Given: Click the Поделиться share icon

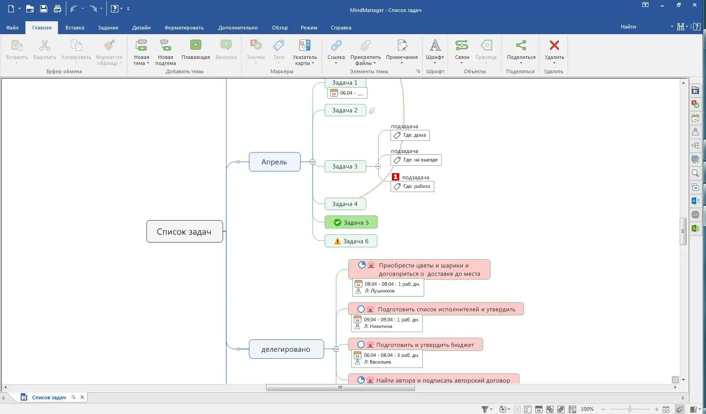Looking at the screenshot, I should coord(521,45).
